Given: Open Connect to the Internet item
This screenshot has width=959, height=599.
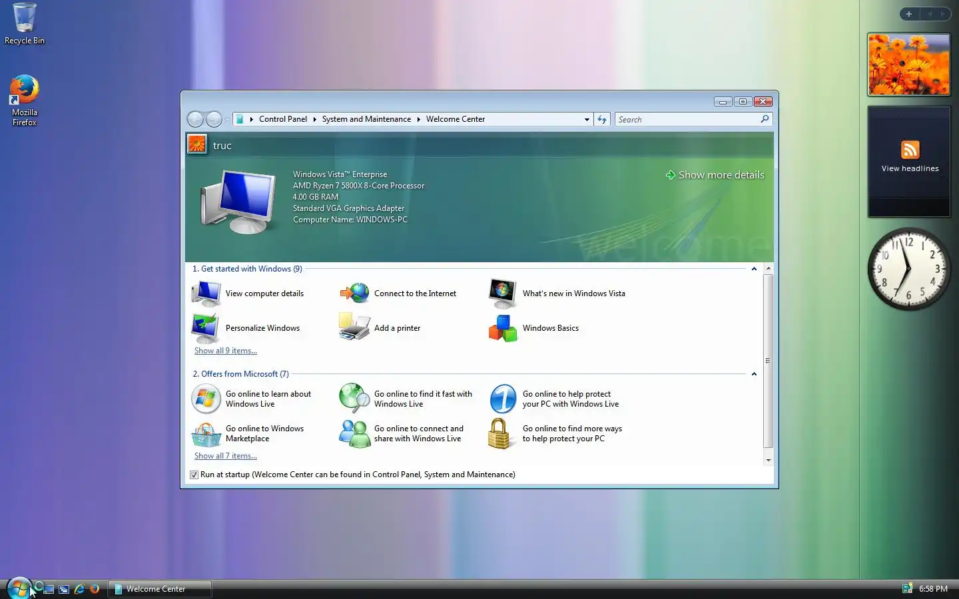Looking at the screenshot, I should [x=398, y=294].
